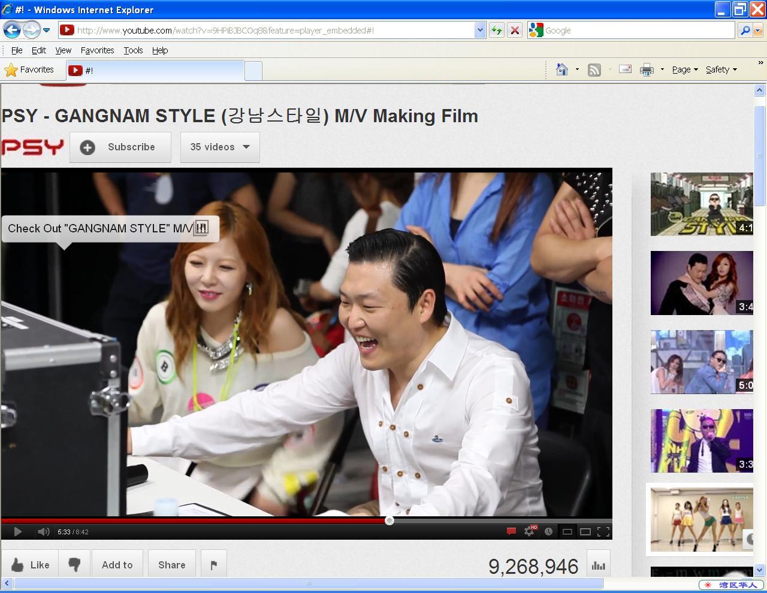
Task: Like the video with thumbs up
Action: (x=30, y=565)
